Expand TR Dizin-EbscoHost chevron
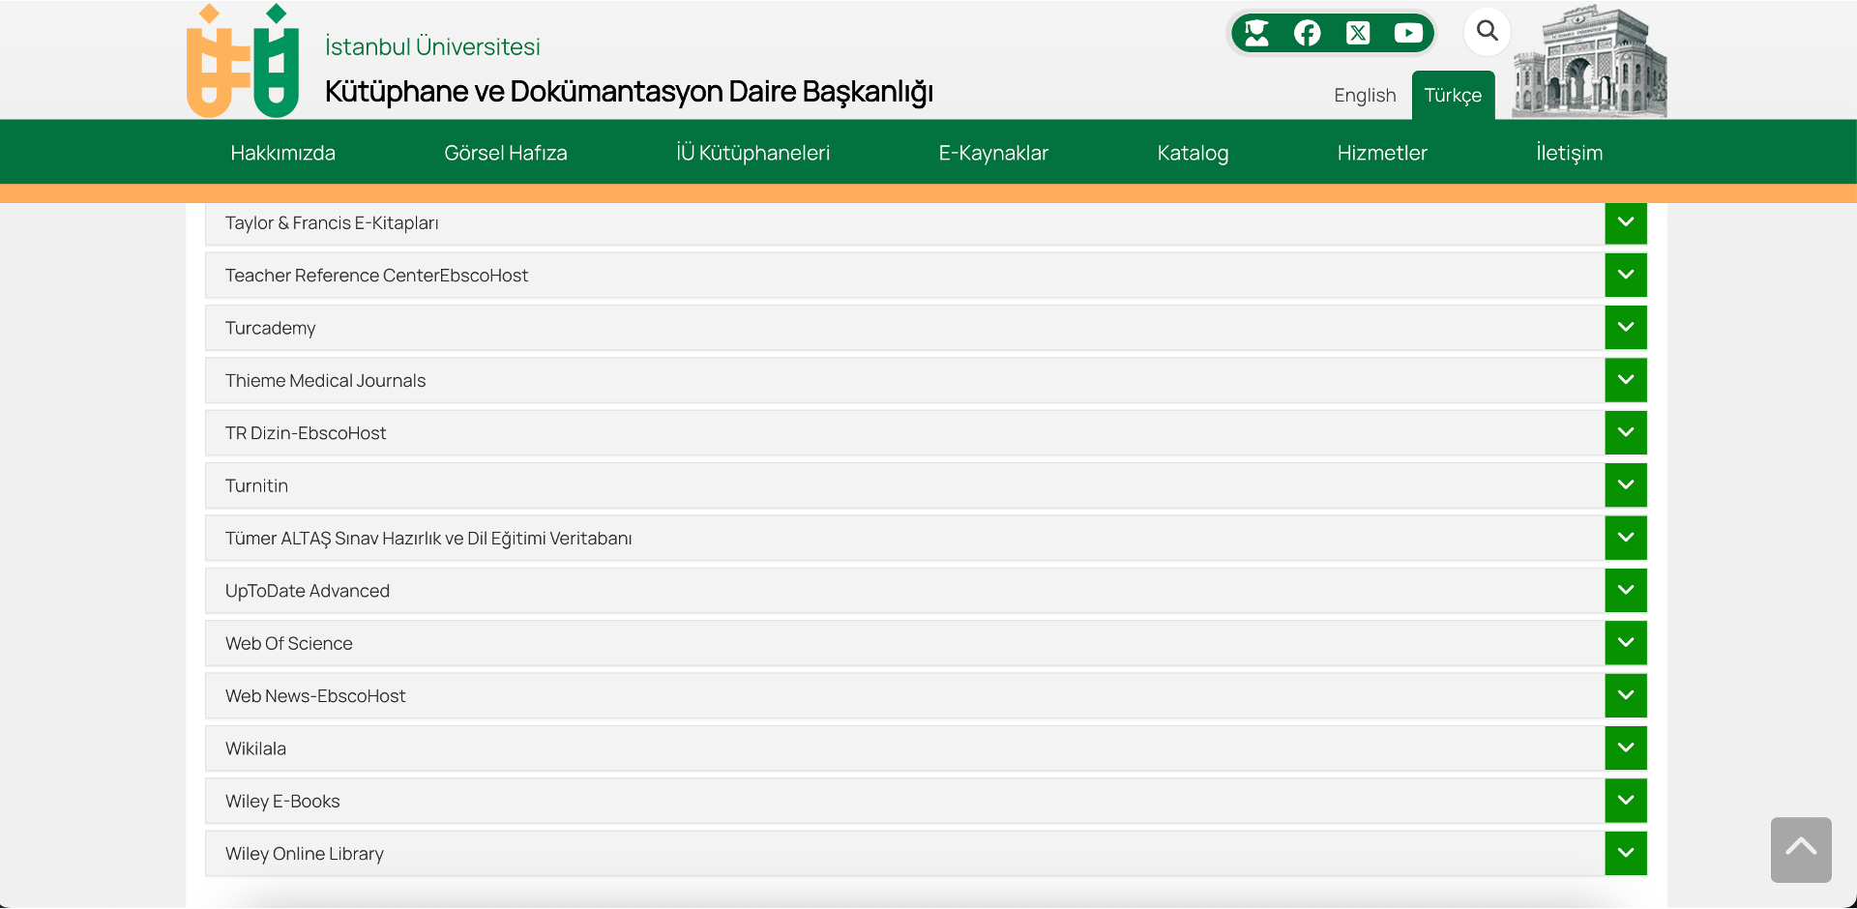The width and height of the screenshot is (1857, 909). (1626, 432)
